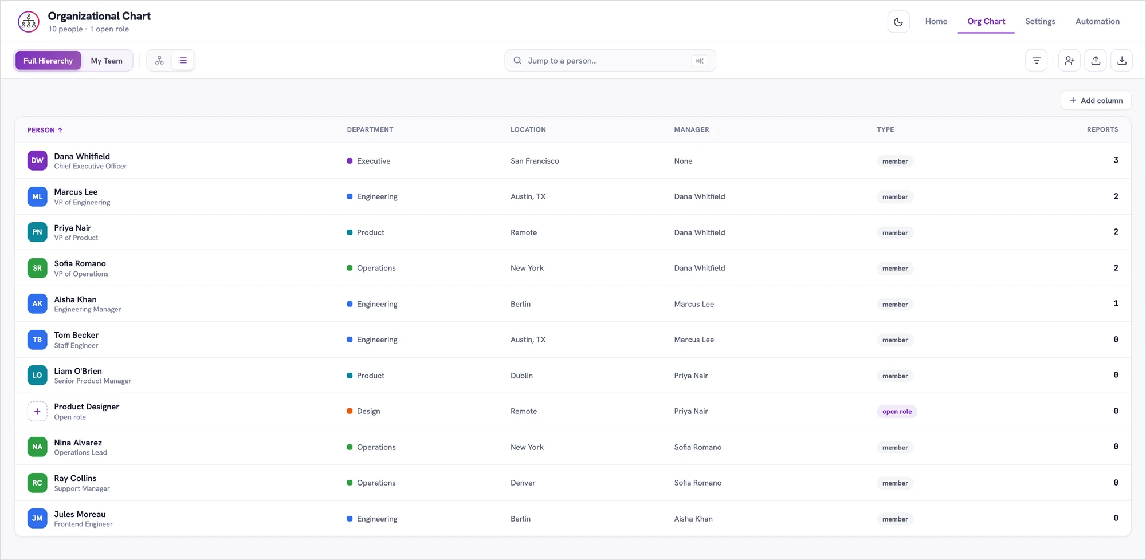Sort by the Reports column header

coord(1102,130)
